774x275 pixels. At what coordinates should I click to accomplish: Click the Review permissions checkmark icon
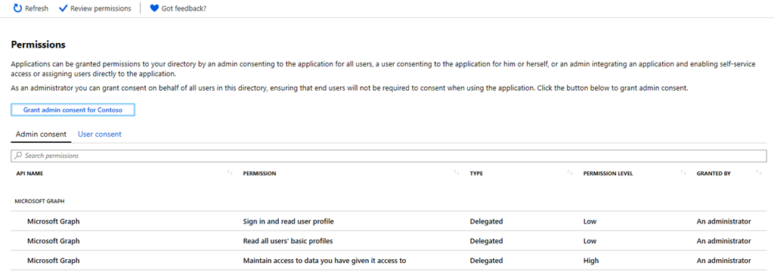pyautogui.click(x=63, y=8)
